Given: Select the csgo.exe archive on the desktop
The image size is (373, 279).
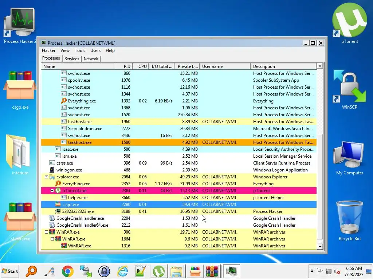Looking at the screenshot, I should 20,89.
